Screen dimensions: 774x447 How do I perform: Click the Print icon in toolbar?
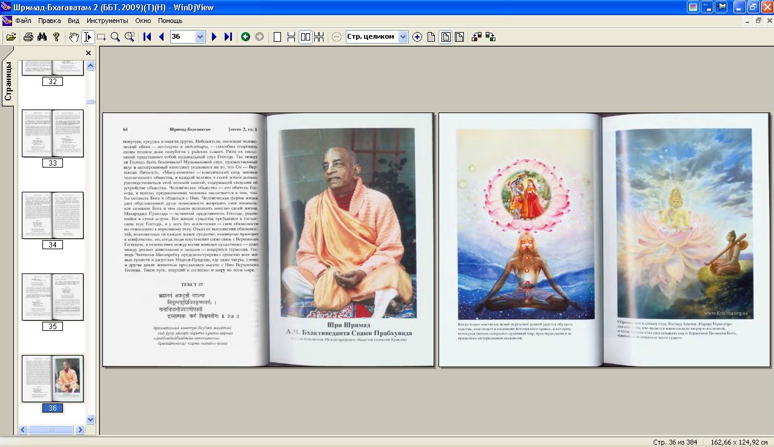click(x=28, y=37)
